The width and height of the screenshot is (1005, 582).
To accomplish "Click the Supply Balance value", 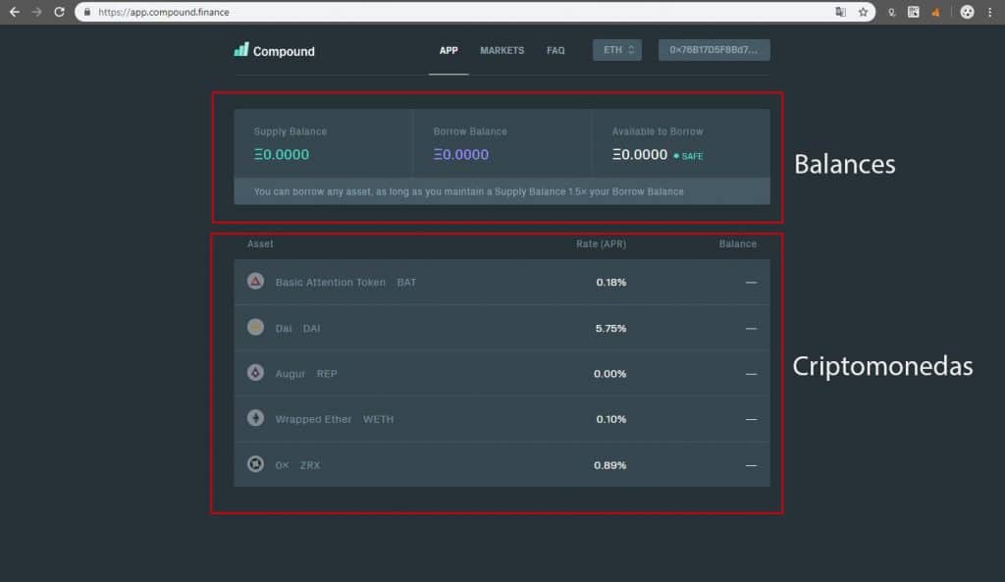I will [282, 154].
